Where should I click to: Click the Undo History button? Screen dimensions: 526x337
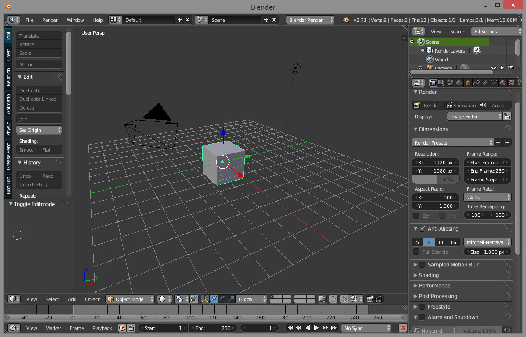point(39,184)
